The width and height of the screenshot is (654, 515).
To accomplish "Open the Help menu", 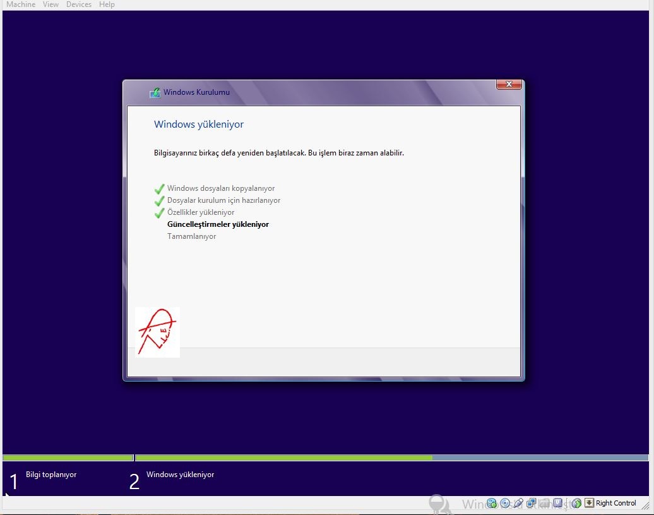I will (107, 4).
